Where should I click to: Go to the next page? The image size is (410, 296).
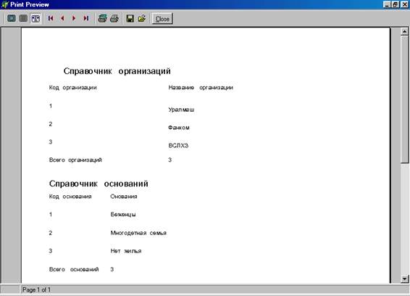(74, 18)
